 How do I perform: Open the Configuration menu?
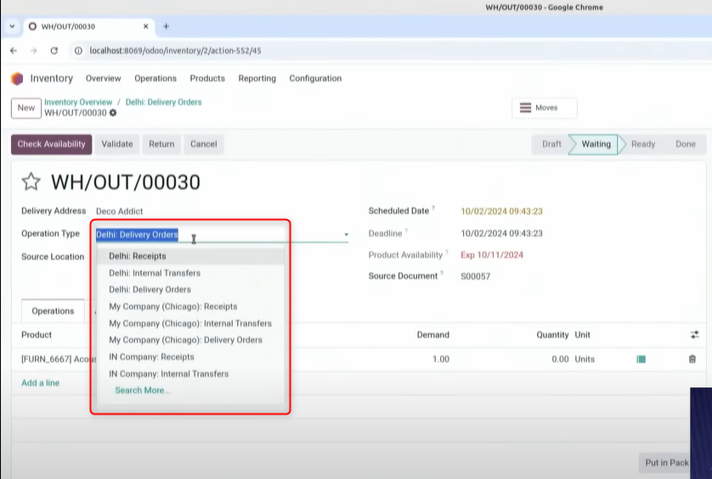tap(315, 78)
